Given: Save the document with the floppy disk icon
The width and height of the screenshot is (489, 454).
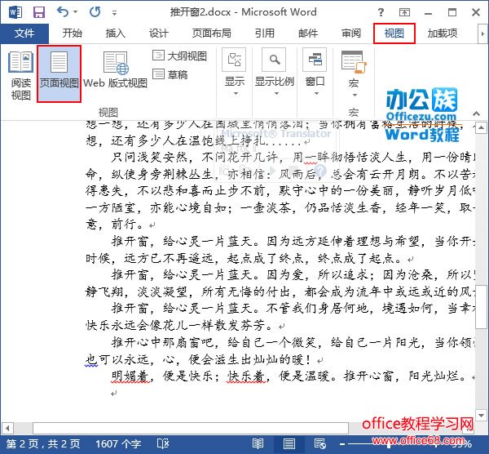Looking at the screenshot, I should [x=39, y=12].
